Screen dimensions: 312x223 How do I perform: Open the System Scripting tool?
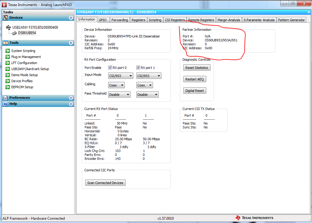click(x=23, y=51)
